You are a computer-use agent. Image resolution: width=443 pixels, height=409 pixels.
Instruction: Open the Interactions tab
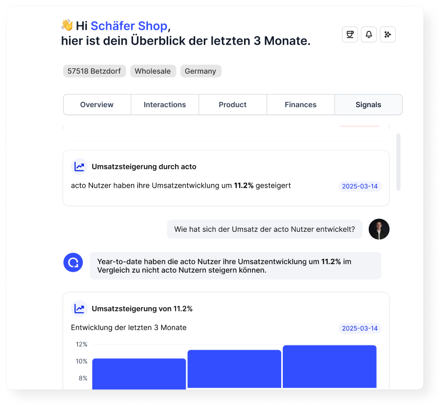164,105
